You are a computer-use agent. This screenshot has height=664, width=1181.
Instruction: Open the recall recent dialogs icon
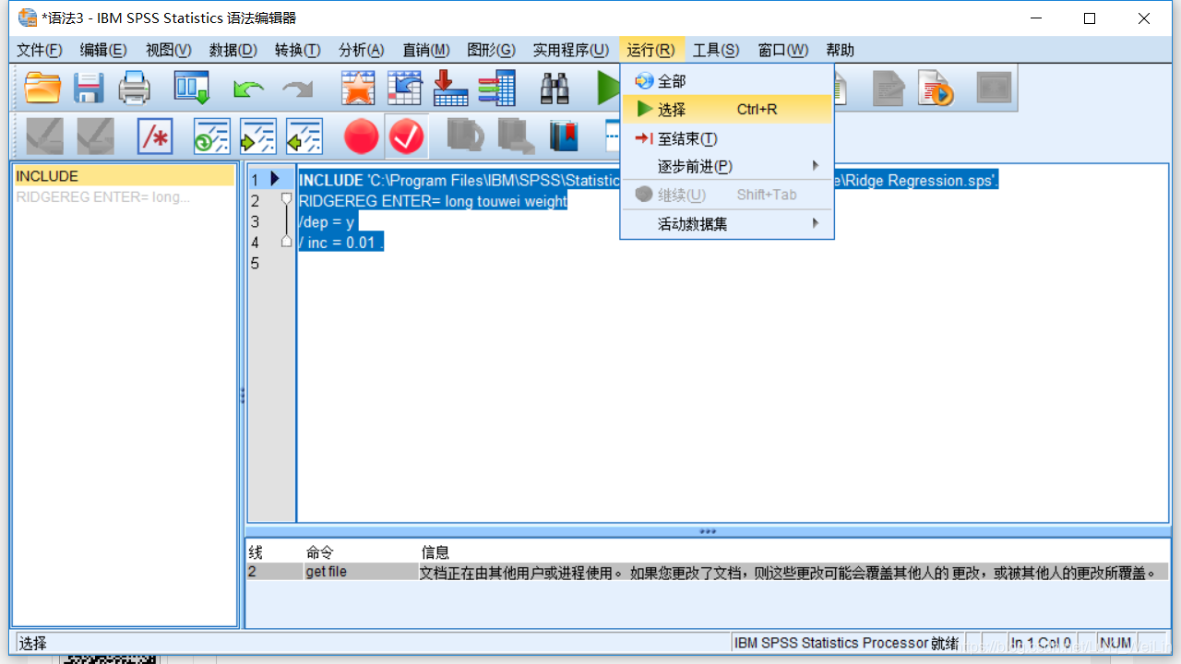coord(192,88)
